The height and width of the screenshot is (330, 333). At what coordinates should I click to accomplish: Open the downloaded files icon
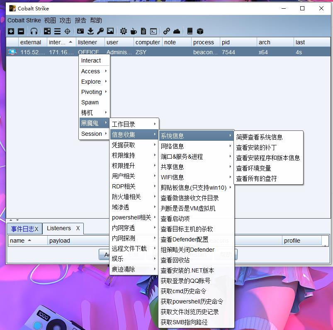pos(90,31)
